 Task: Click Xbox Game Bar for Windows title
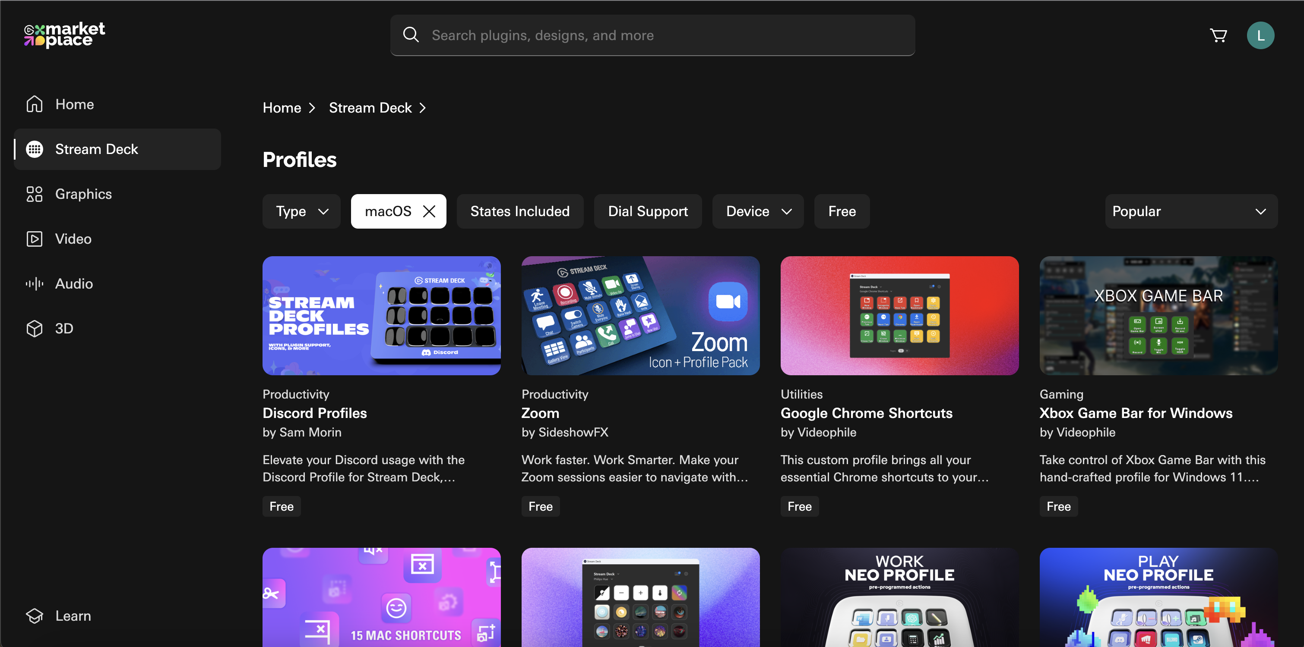click(x=1136, y=413)
